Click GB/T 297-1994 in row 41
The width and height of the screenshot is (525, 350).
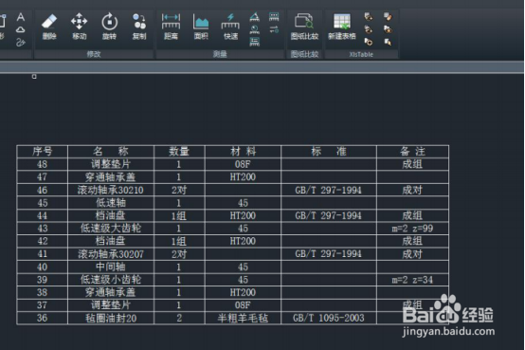(329, 254)
